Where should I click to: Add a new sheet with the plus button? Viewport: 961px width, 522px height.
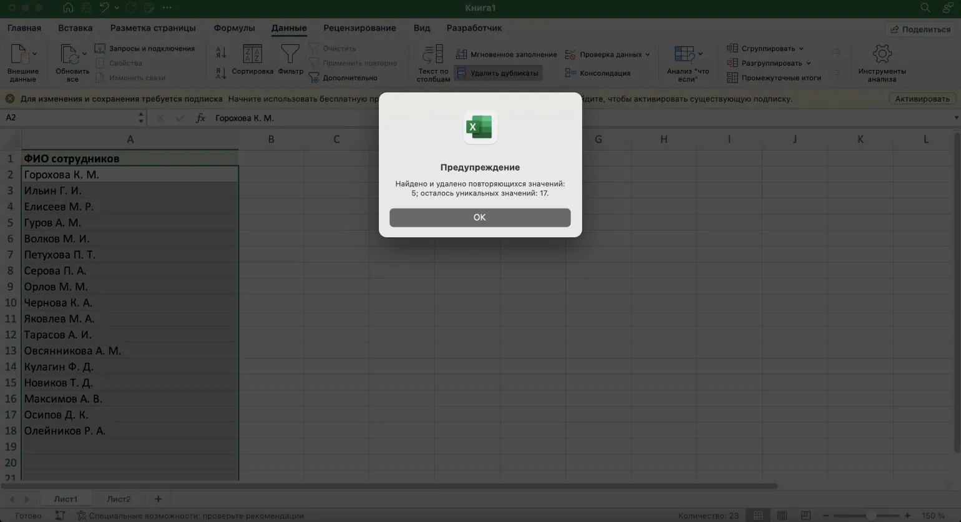(x=158, y=499)
